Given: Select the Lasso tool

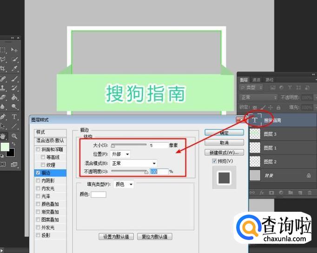Looking at the screenshot, I should coord(3,59).
